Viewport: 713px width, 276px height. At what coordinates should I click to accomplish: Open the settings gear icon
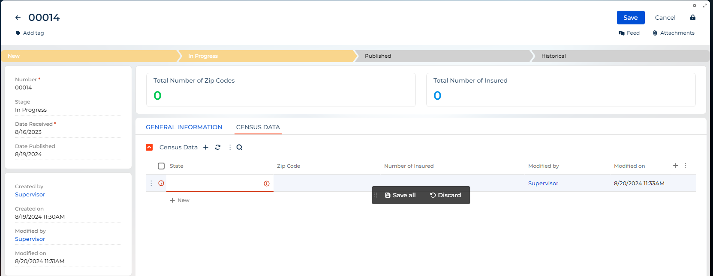tap(695, 6)
